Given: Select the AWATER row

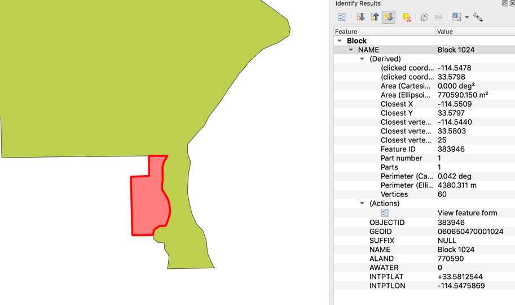Looking at the screenshot, I should click(424, 268).
